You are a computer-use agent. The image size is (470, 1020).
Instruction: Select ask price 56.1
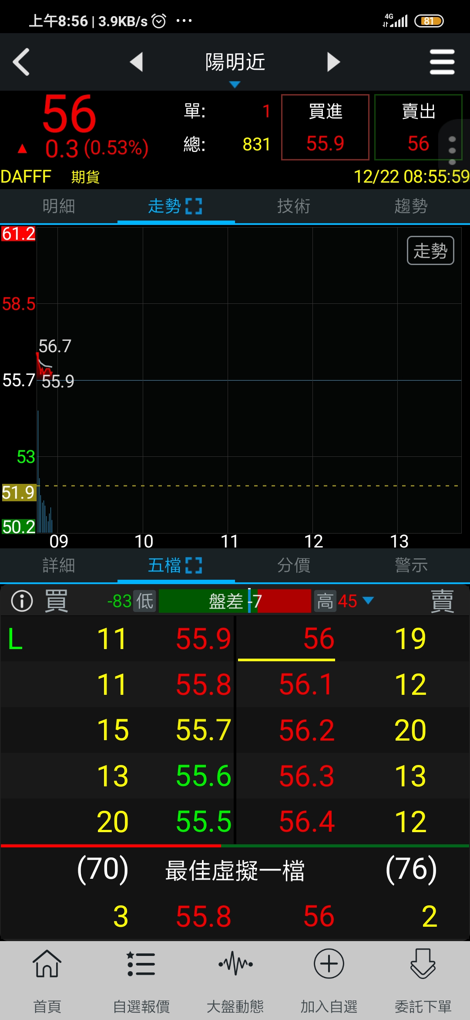point(306,685)
